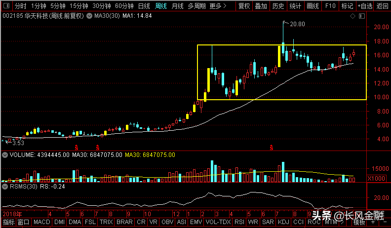391x228 pixels.
Task: Select the KDJ indicator
Action: [x=283, y=222]
